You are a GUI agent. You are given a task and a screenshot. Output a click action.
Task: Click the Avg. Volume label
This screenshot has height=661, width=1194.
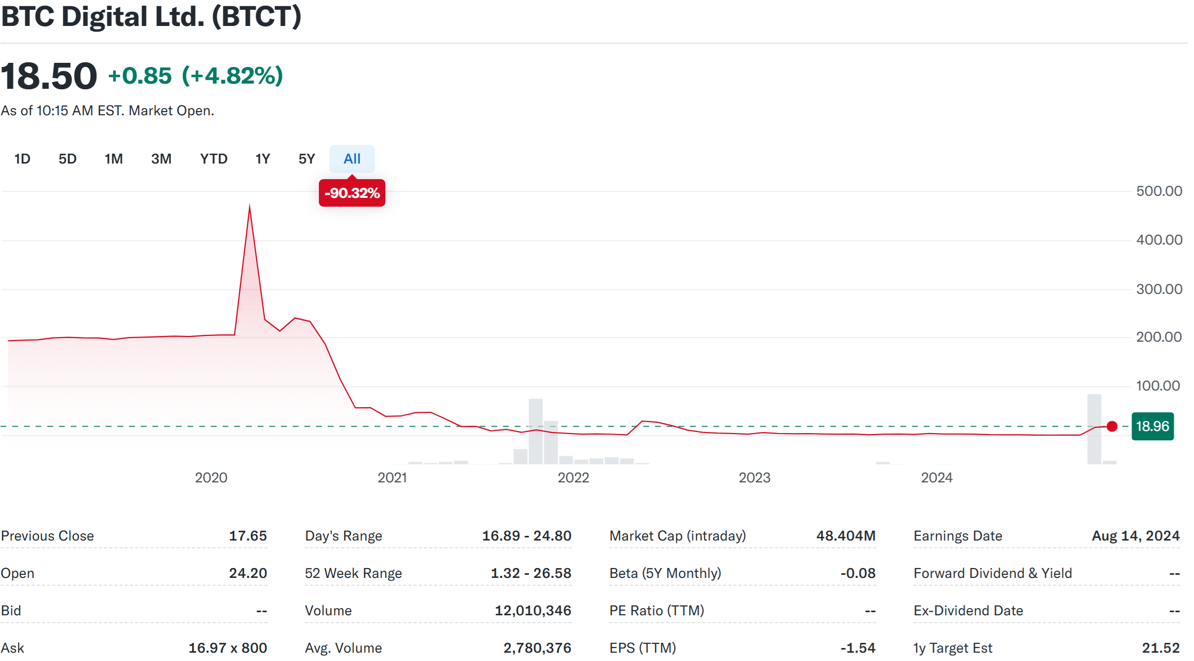pos(343,648)
